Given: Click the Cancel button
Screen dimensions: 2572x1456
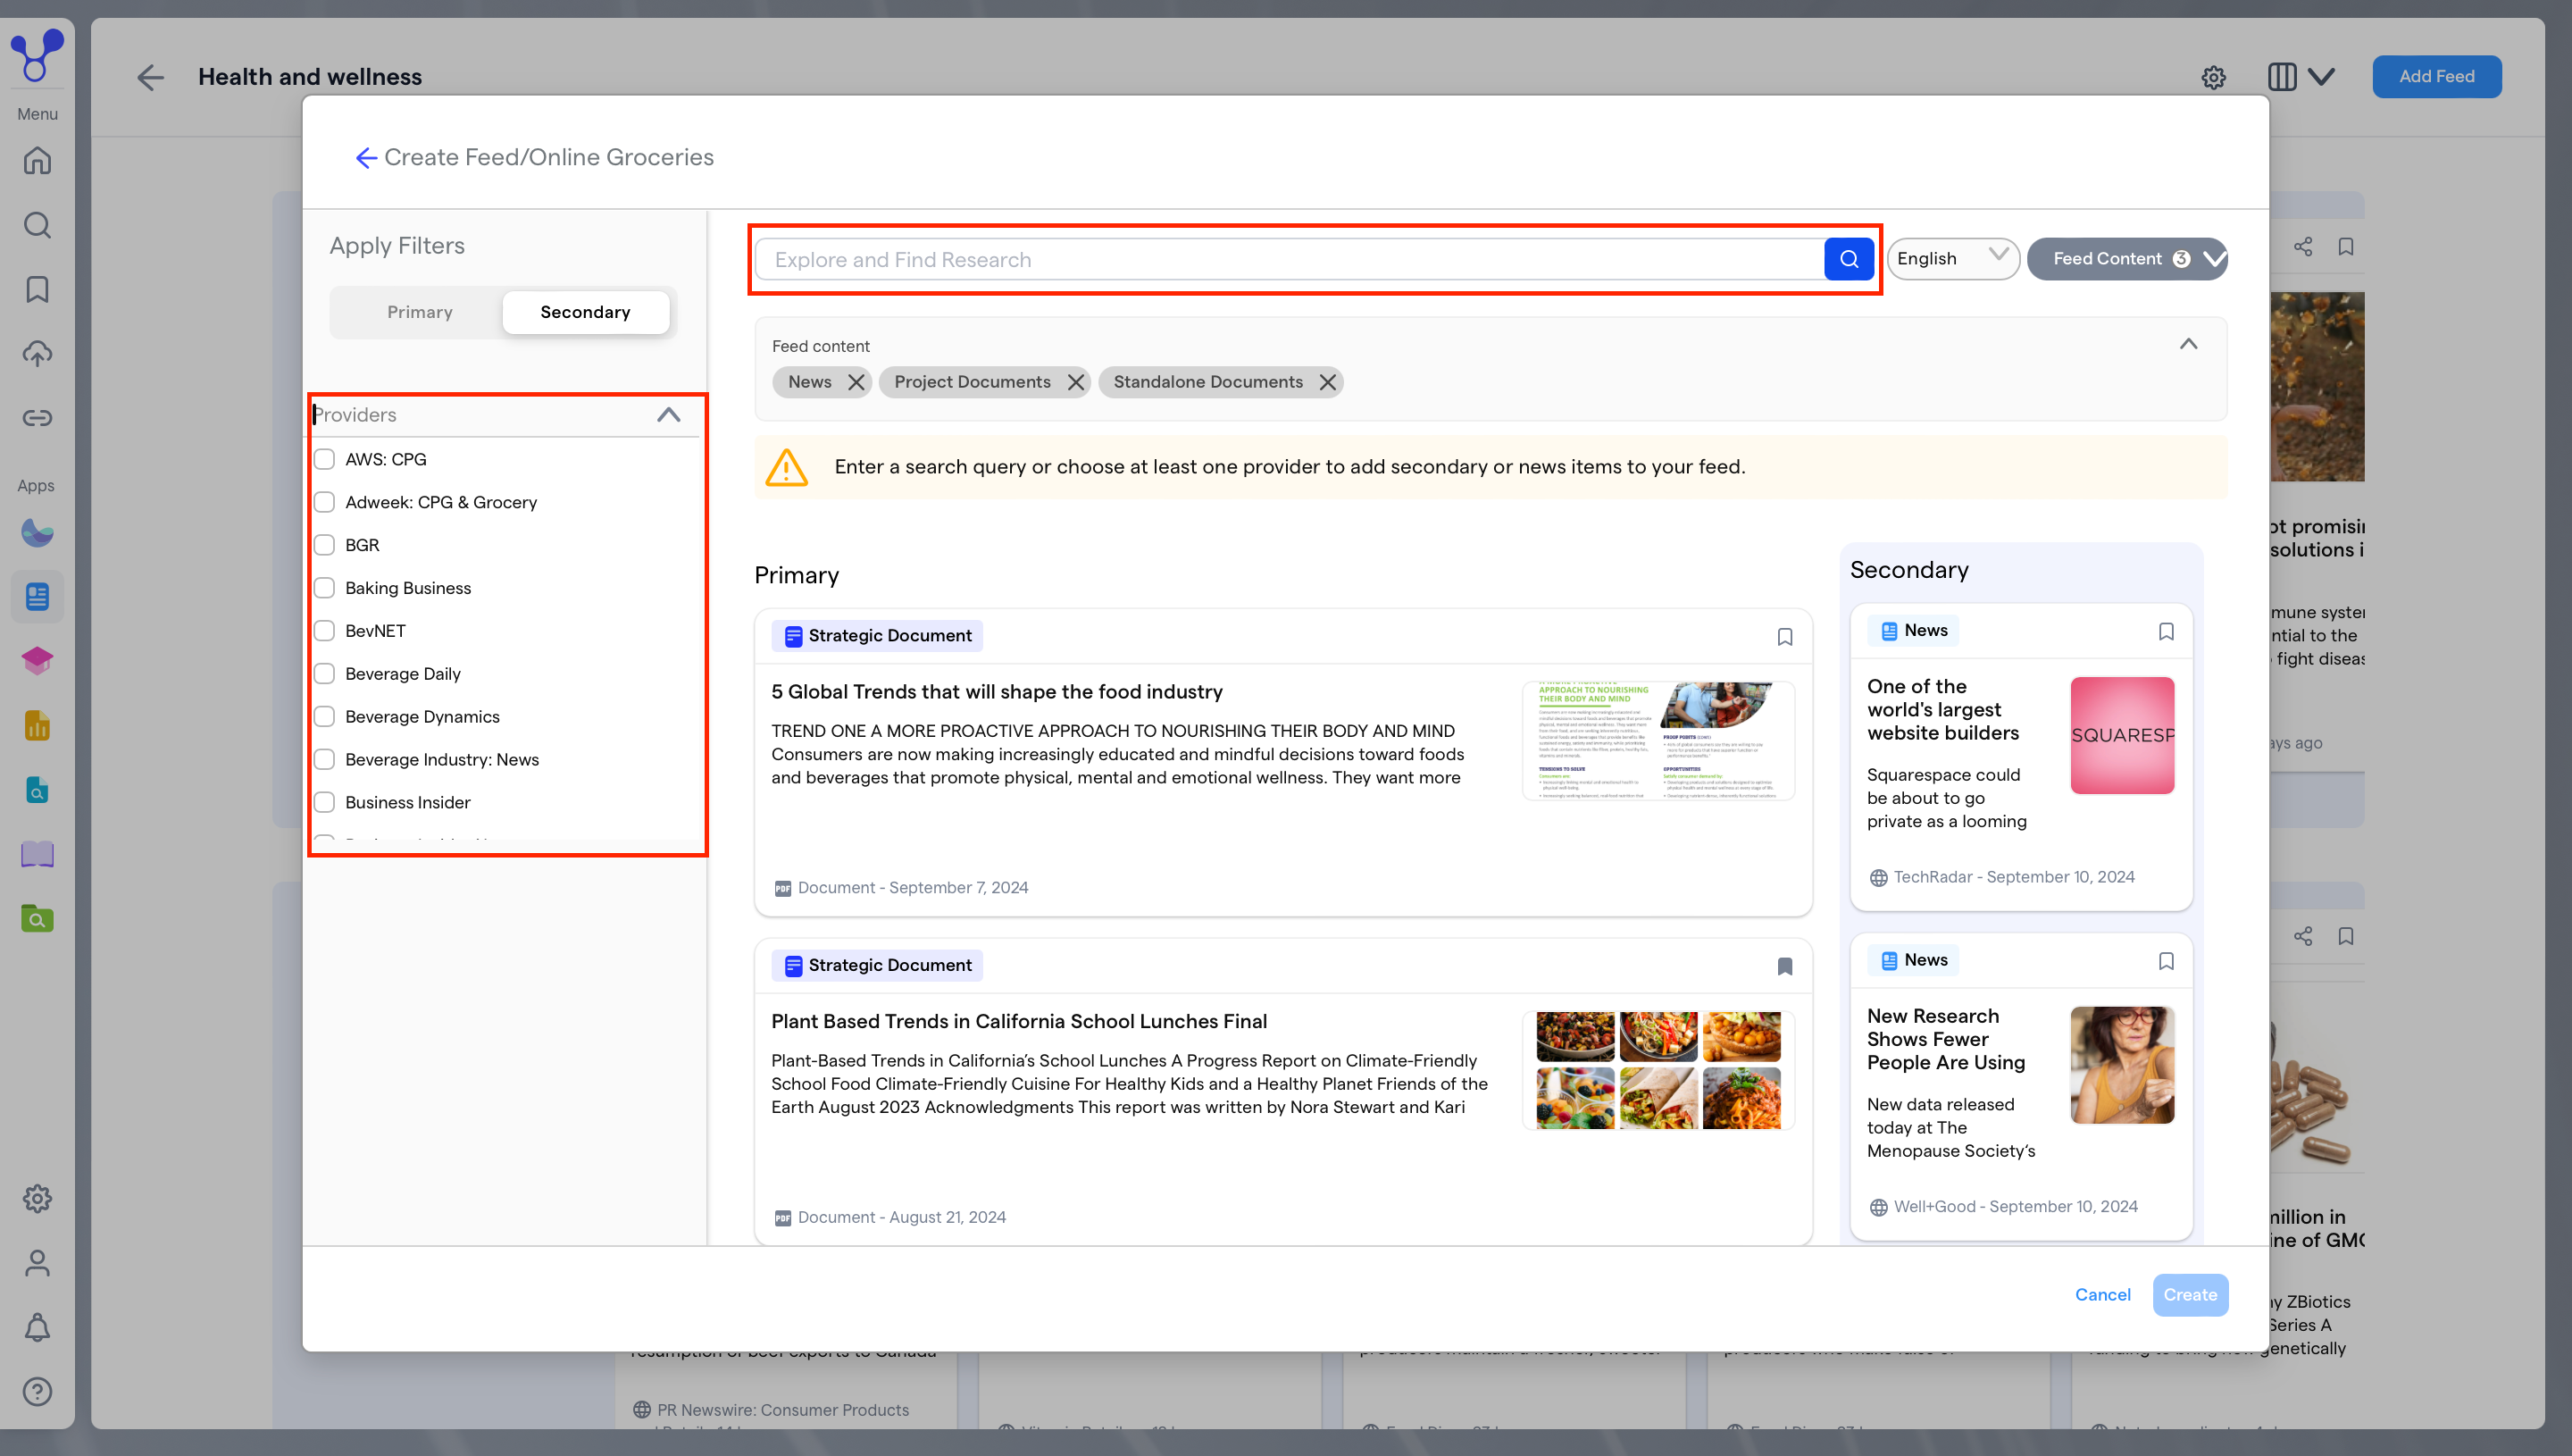Looking at the screenshot, I should pyautogui.click(x=2102, y=1295).
